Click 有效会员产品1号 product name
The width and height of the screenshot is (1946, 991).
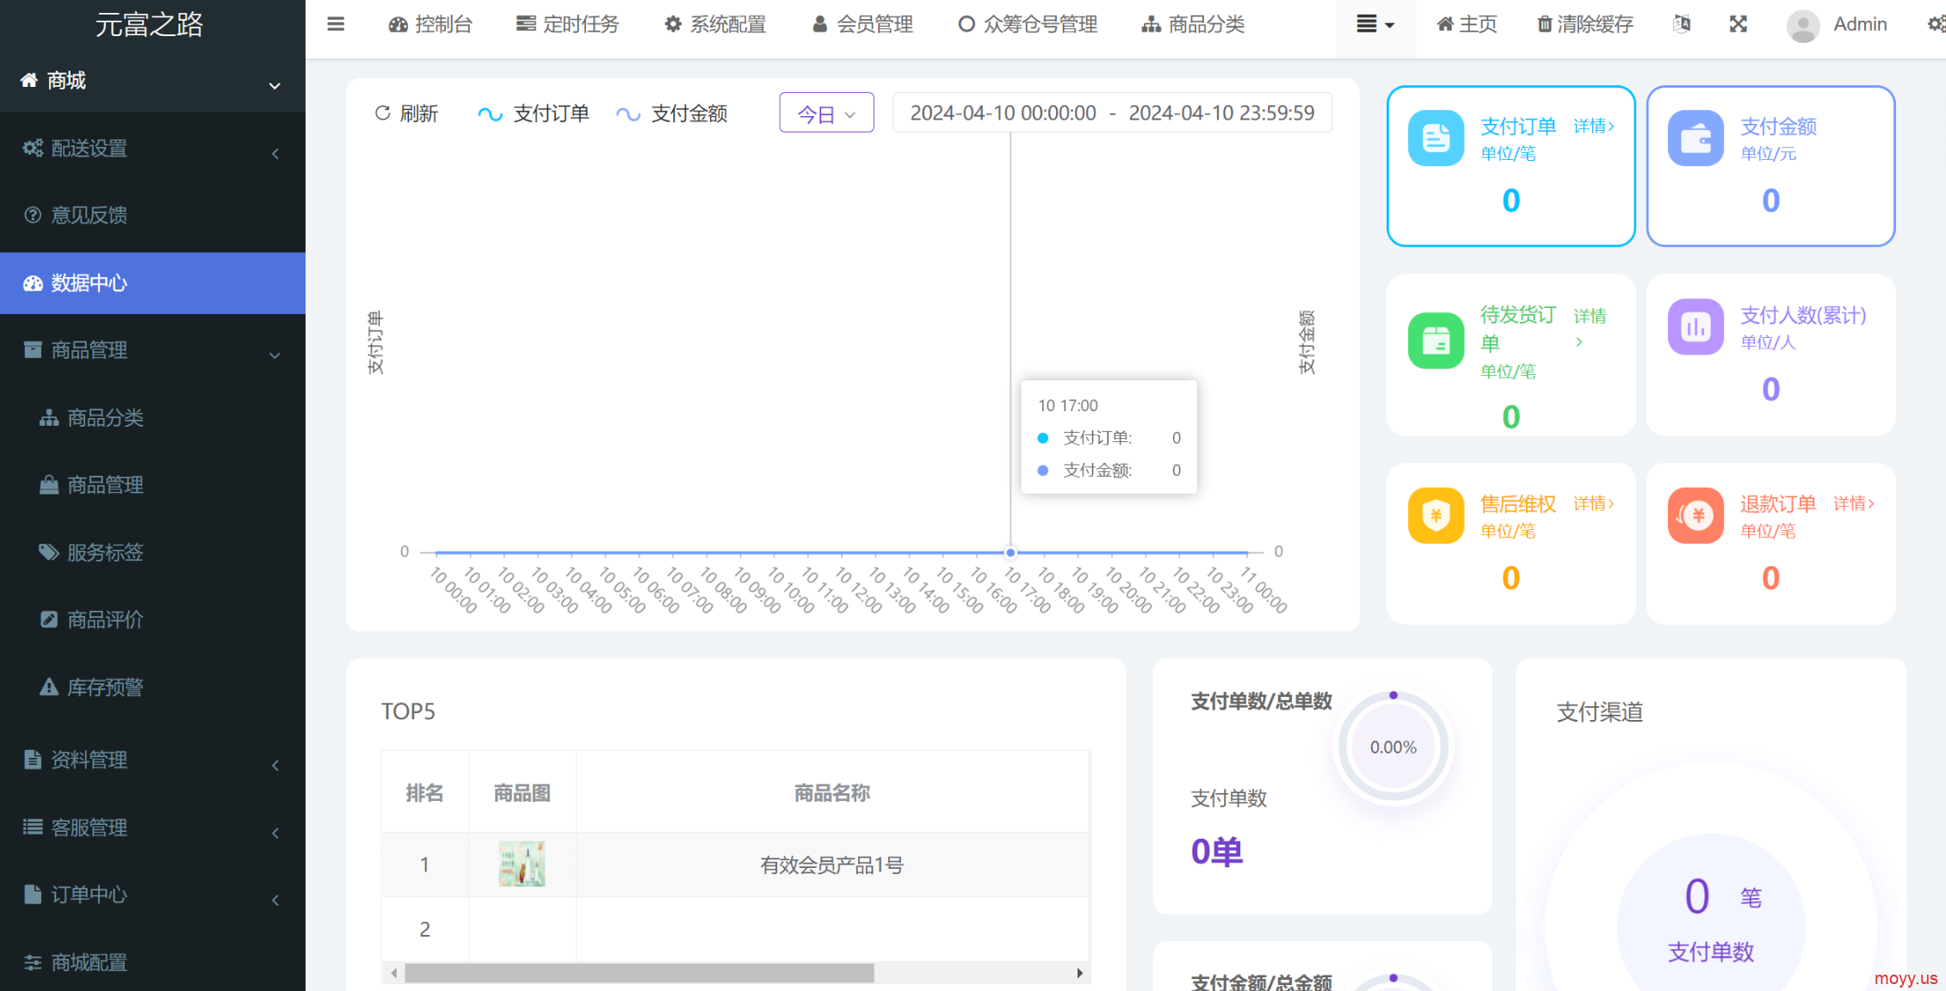click(x=831, y=865)
